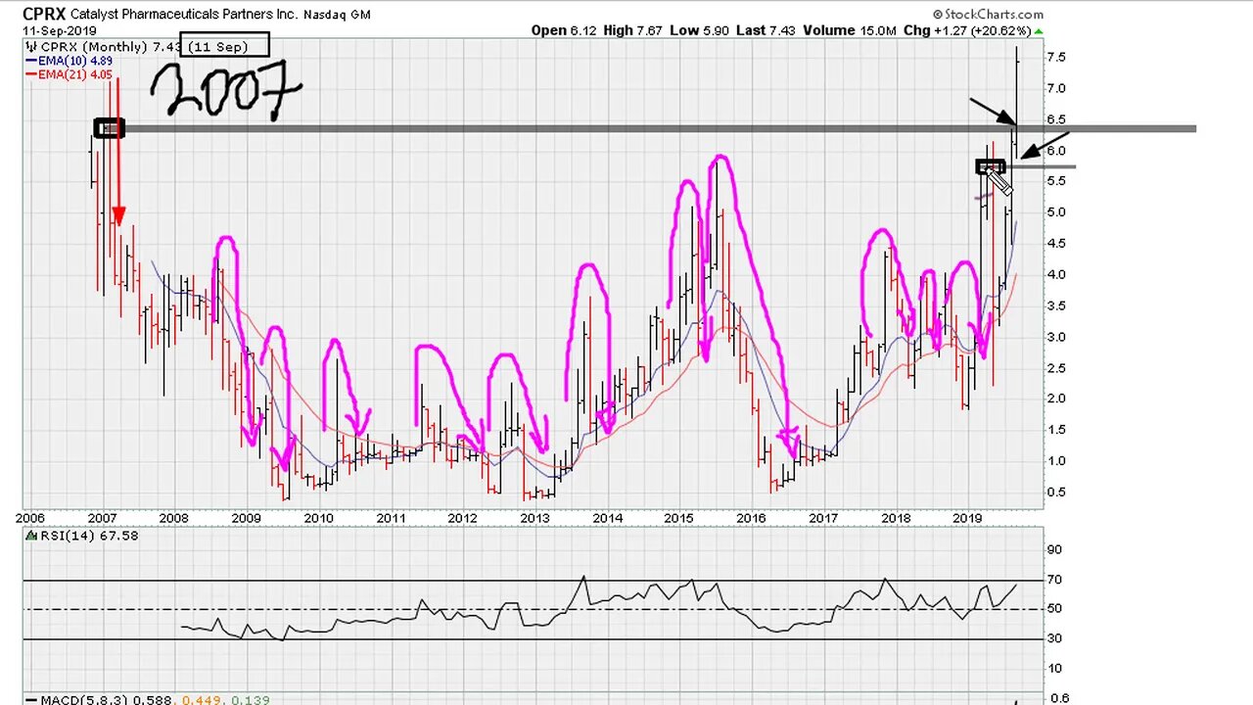Screen dimensions: 1253x705
Task: Open the StockCharts.com credit link
Action: [x=988, y=15]
